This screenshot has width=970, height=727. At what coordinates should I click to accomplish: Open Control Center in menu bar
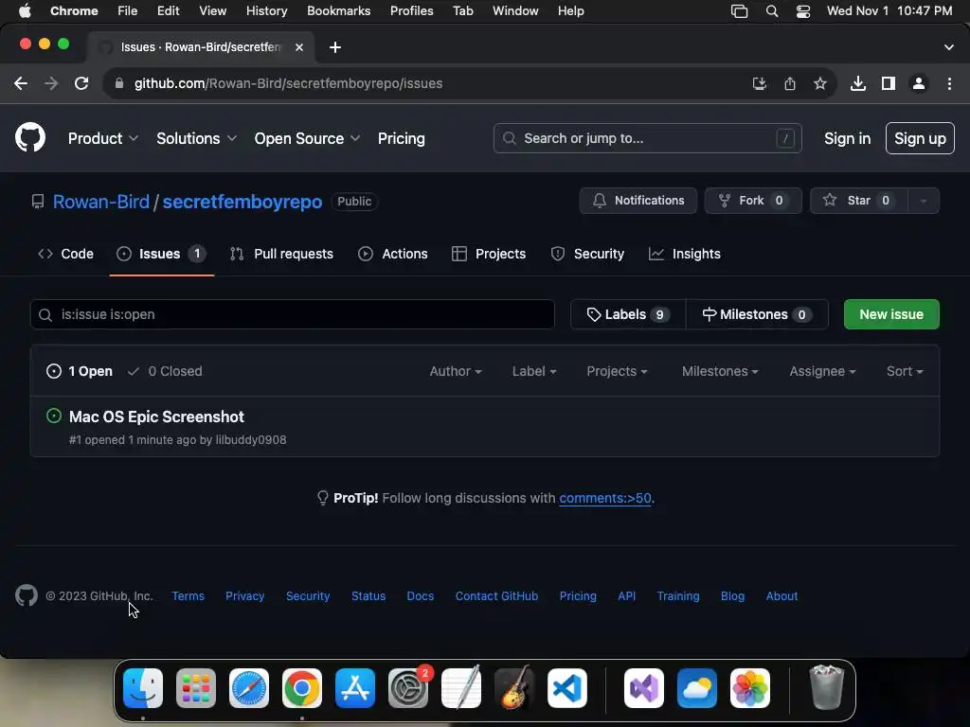click(x=803, y=11)
